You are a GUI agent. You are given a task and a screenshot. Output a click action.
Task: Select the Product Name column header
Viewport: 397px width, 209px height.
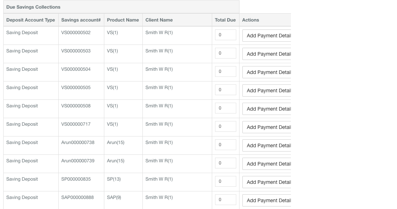pyautogui.click(x=123, y=20)
